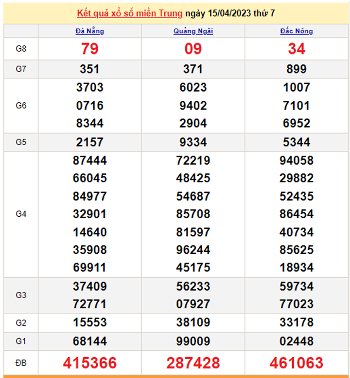The image size is (350, 378).
Task: Select the G4 row label cell
Action: coord(21,214)
